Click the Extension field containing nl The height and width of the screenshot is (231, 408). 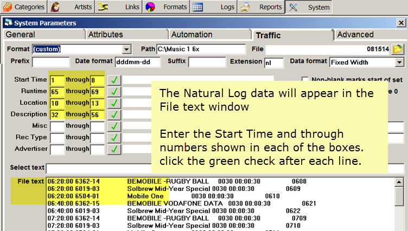pos(274,63)
